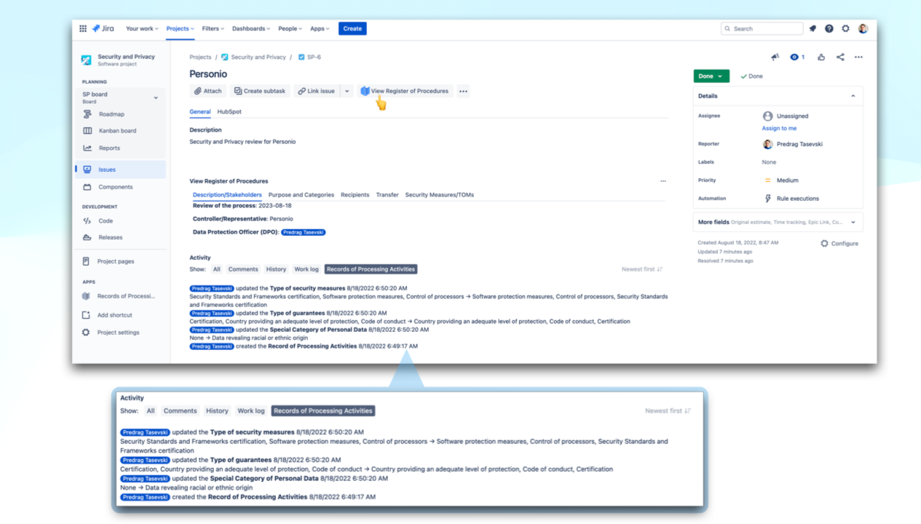This screenshot has height=524, width=921.
Task: Open issue actions three-dot menu
Action: (x=858, y=57)
